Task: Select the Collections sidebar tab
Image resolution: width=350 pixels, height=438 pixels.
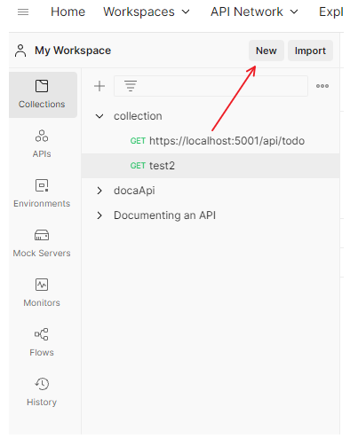Action: (43, 95)
